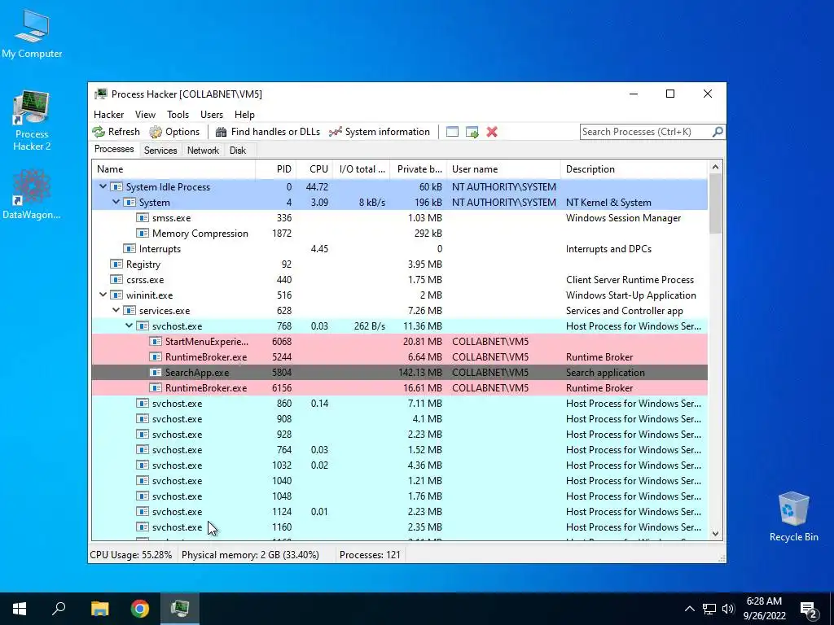Open the Tools menu

[178, 114]
